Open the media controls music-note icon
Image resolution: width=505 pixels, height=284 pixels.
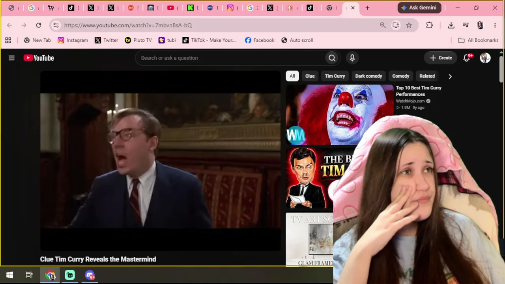tap(466, 25)
